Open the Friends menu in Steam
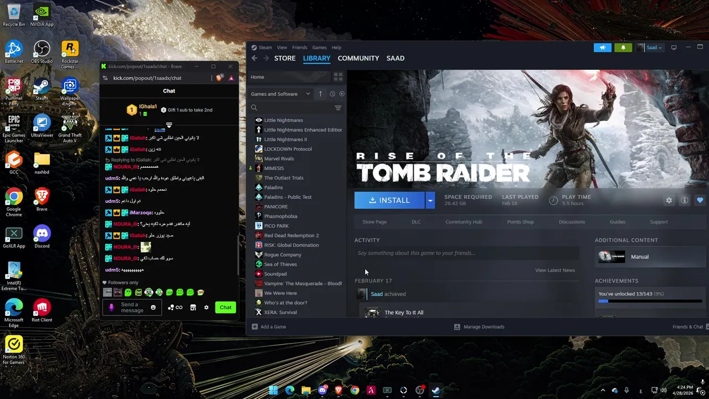The image size is (709, 399). [300, 48]
